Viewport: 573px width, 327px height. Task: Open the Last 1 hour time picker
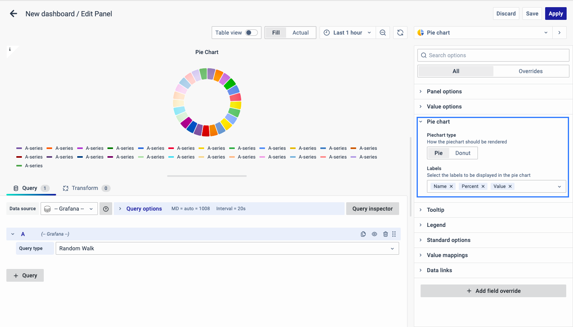[347, 33]
